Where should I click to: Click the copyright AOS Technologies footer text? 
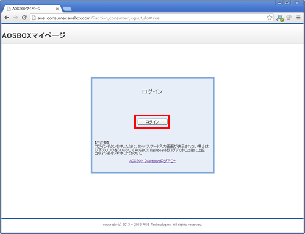tap(152, 225)
